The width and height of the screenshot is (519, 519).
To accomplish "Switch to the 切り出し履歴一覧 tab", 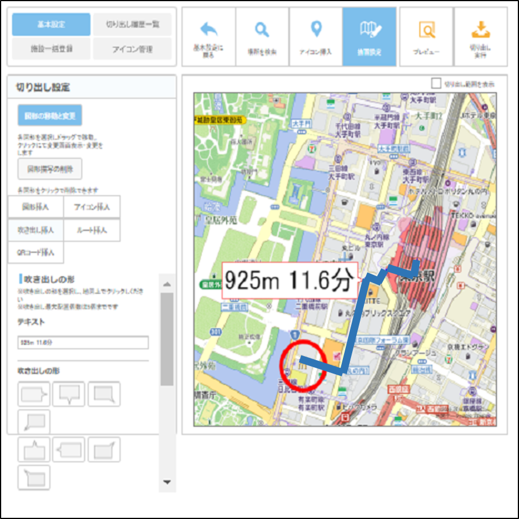I will pos(133,24).
